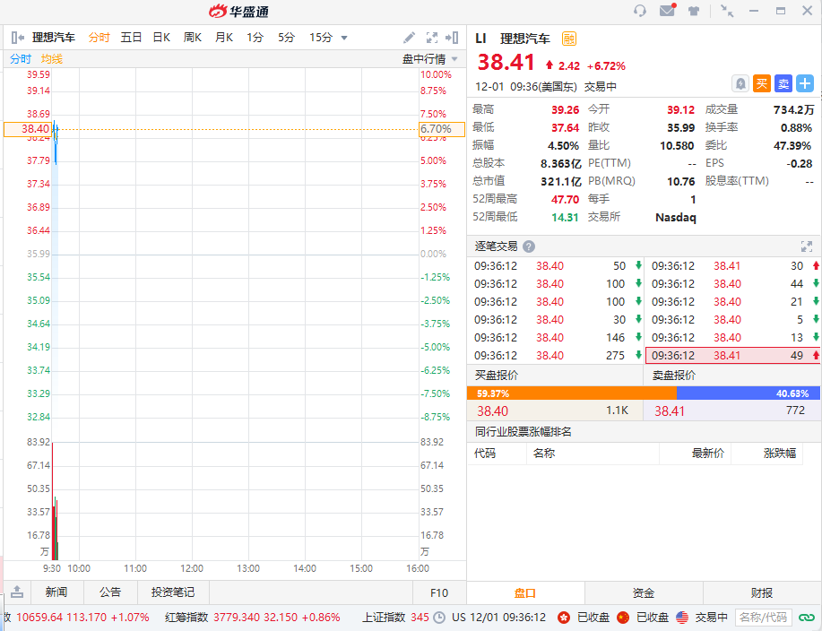Click the 名称/代码 search field
This screenshot has height=631, width=822.
pos(764,618)
